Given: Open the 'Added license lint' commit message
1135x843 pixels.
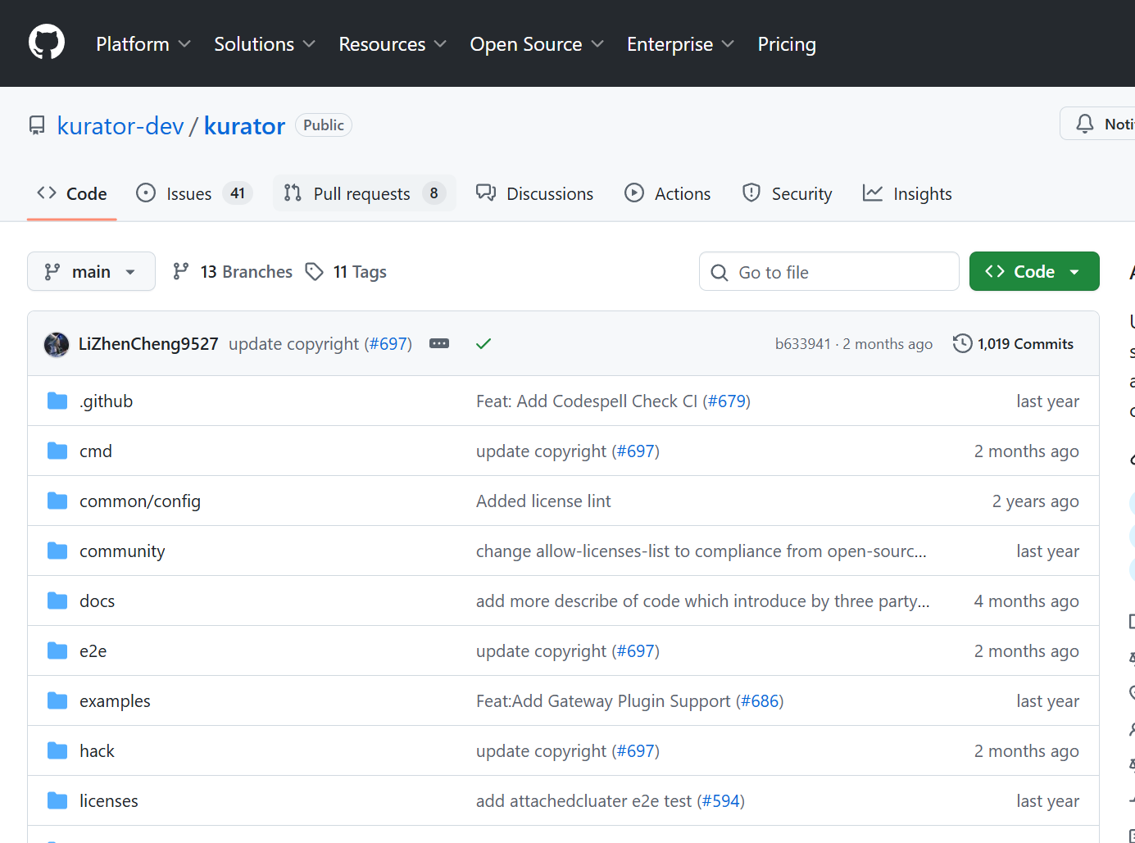Looking at the screenshot, I should (x=543, y=501).
